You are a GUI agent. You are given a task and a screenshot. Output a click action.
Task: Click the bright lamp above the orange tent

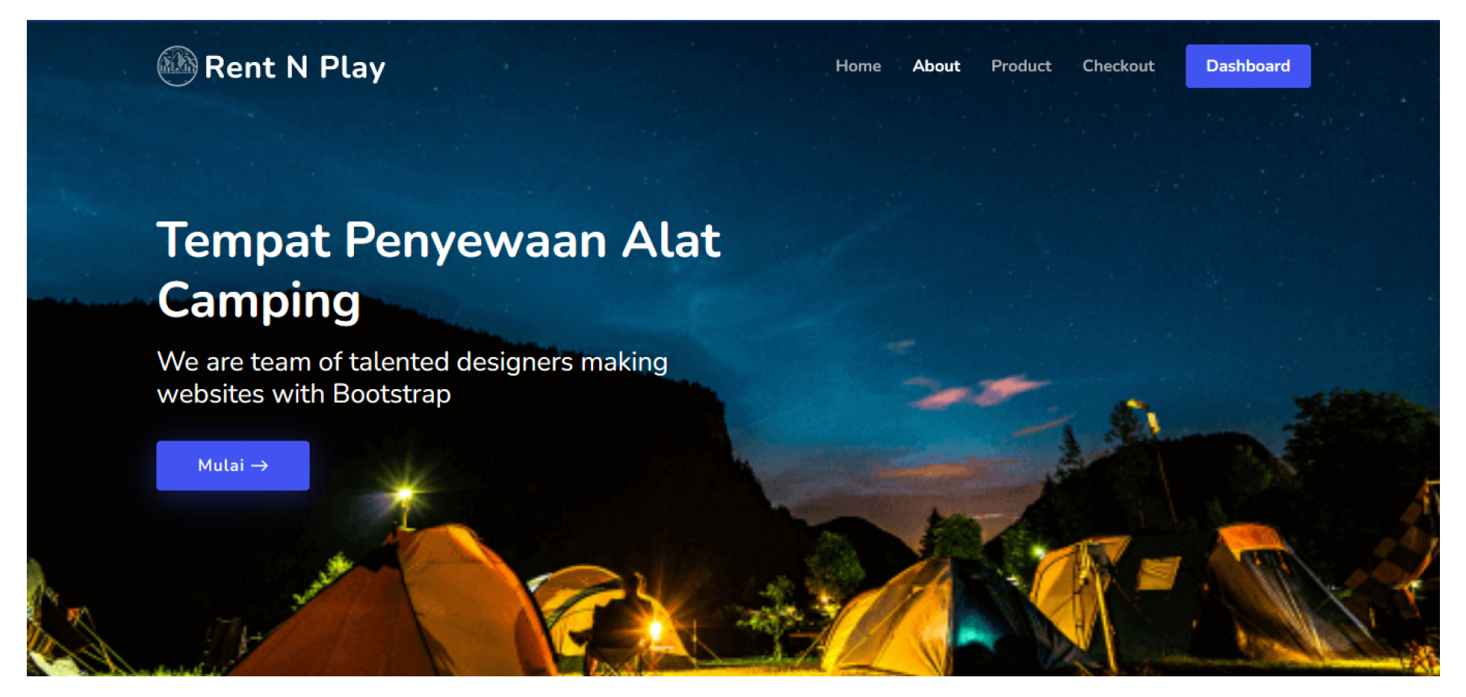pyautogui.click(x=405, y=493)
